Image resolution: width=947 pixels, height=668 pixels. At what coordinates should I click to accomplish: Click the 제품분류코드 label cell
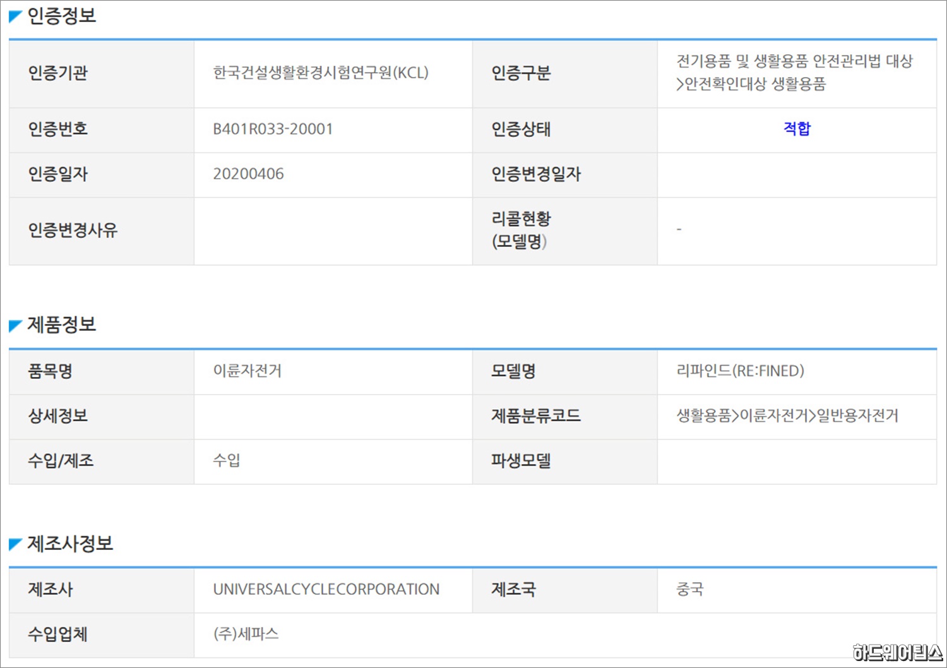point(565,417)
